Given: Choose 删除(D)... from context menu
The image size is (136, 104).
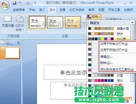Looking at the screenshot, I should [106, 63].
